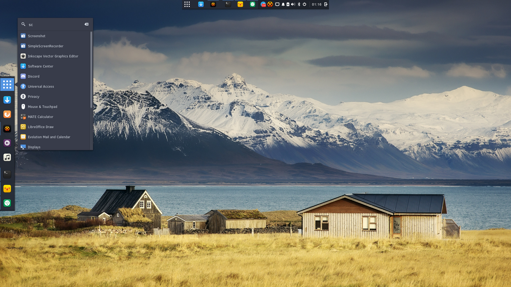The image size is (511, 287).
Task: Click the results list scrollbar
Action: point(91,70)
